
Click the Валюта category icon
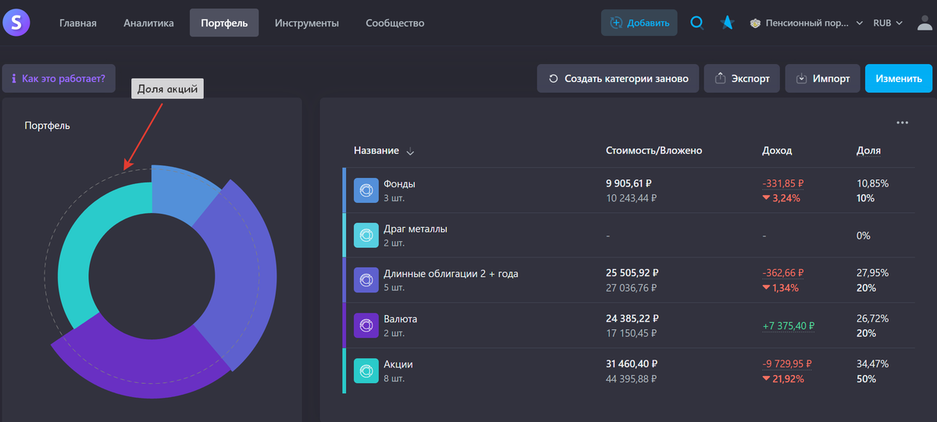366,325
